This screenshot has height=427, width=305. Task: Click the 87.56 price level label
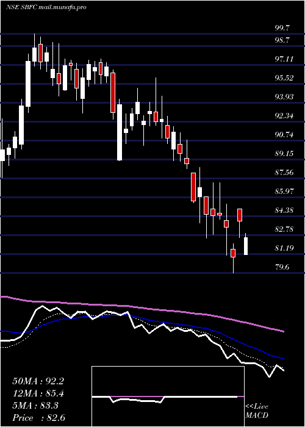(284, 173)
